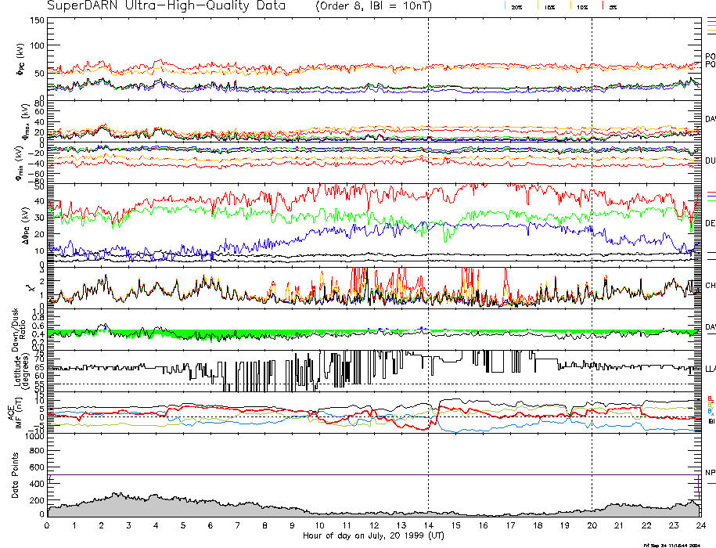Click the CH label right of chi-squared panel
Screen dimensions: 716x548
click(710, 286)
